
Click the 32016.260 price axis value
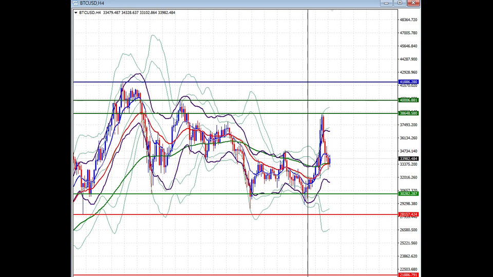click(408, 177)
